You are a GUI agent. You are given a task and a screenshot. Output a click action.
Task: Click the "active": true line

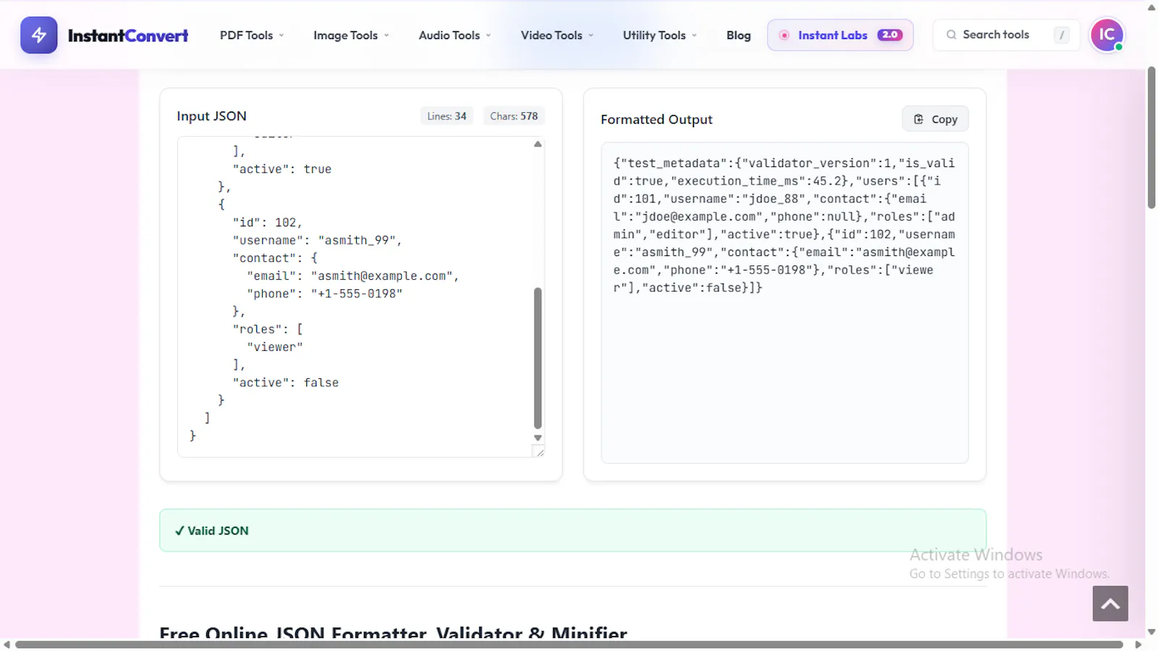click(x=282, y=169)
